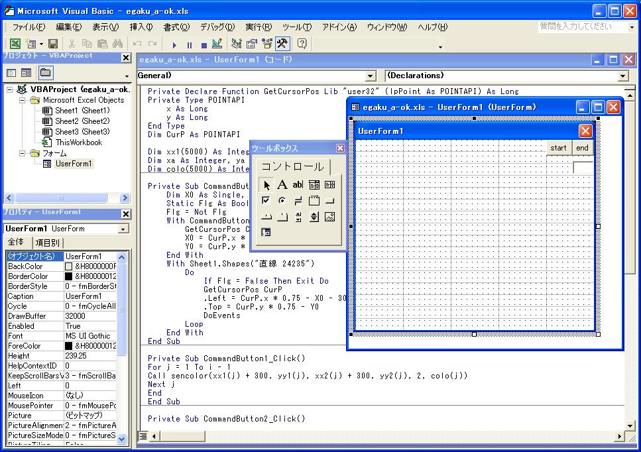Click the ForeColor black swatch
This screenshot has height=452, width=641.
click(69, 346)
